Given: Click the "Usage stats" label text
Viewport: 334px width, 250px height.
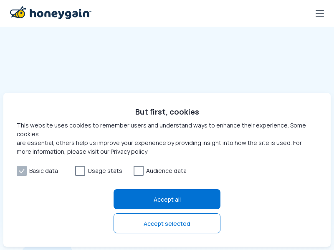Looking at the screenshot, I should 105,171.
